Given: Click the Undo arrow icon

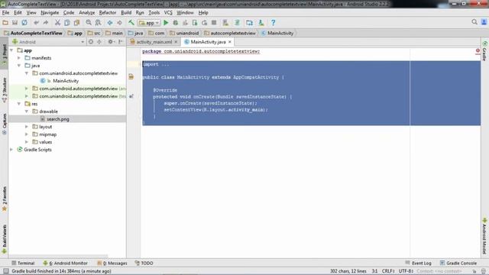Looking at the screenshot, I should tap(36, 22).
